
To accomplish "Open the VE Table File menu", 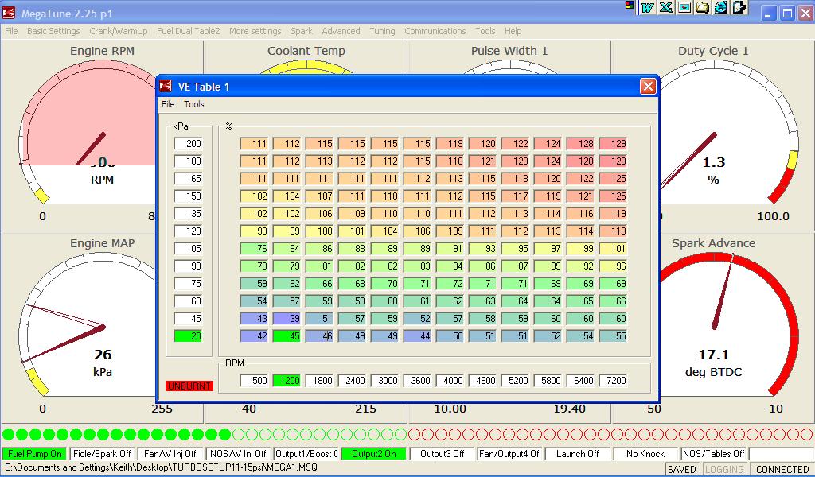I will (x=168, y=104).
